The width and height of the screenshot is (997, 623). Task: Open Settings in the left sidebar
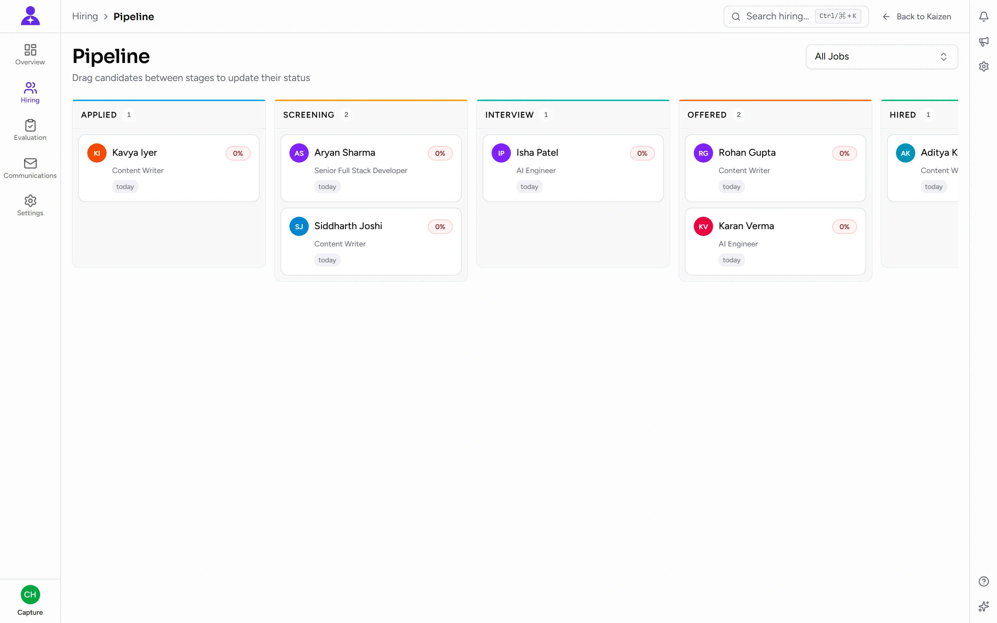point(30,205)
